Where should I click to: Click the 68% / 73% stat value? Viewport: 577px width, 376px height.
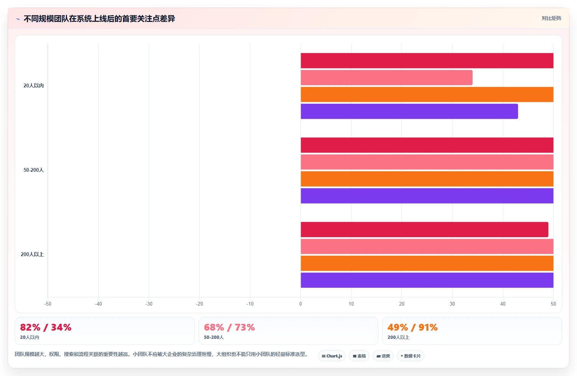(x=229, y=327)
